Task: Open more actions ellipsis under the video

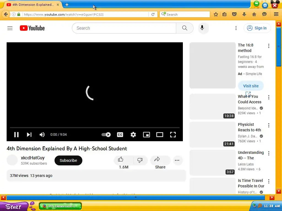Action: 177,160
